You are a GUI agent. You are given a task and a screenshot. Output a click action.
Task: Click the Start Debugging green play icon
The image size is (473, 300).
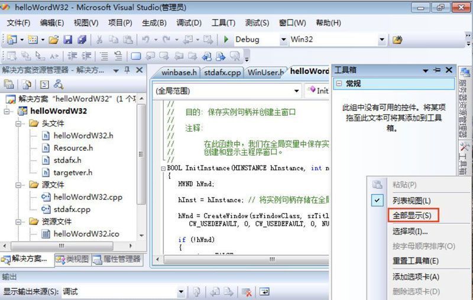pyautogui.click(x=226, y=40)
